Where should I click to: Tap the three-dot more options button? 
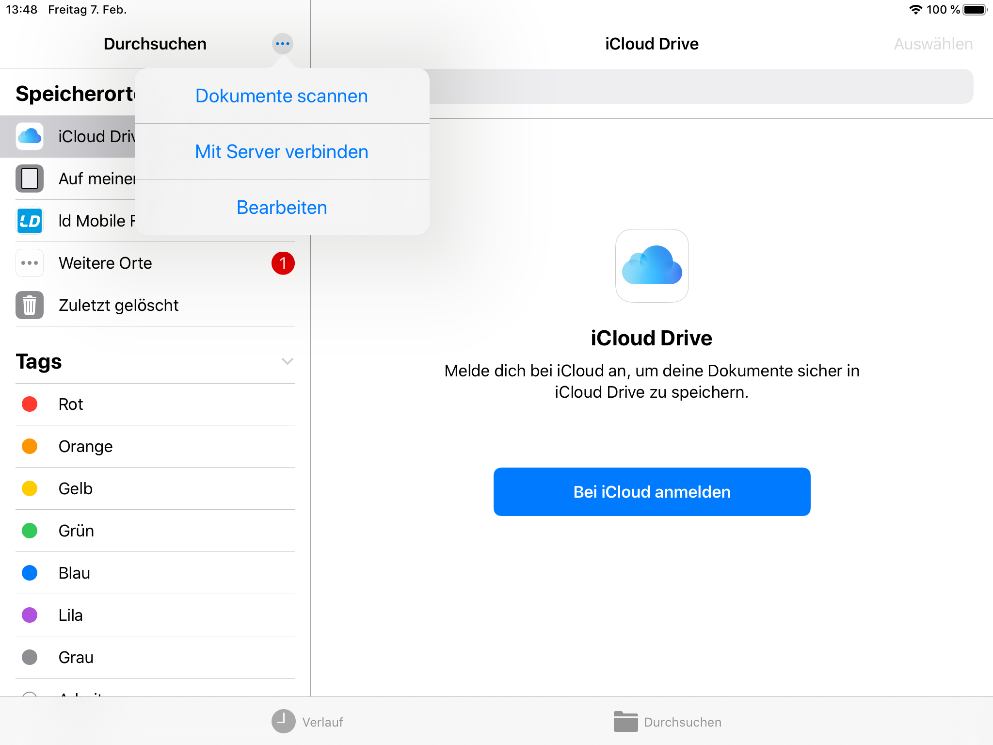tap(282, 44)
